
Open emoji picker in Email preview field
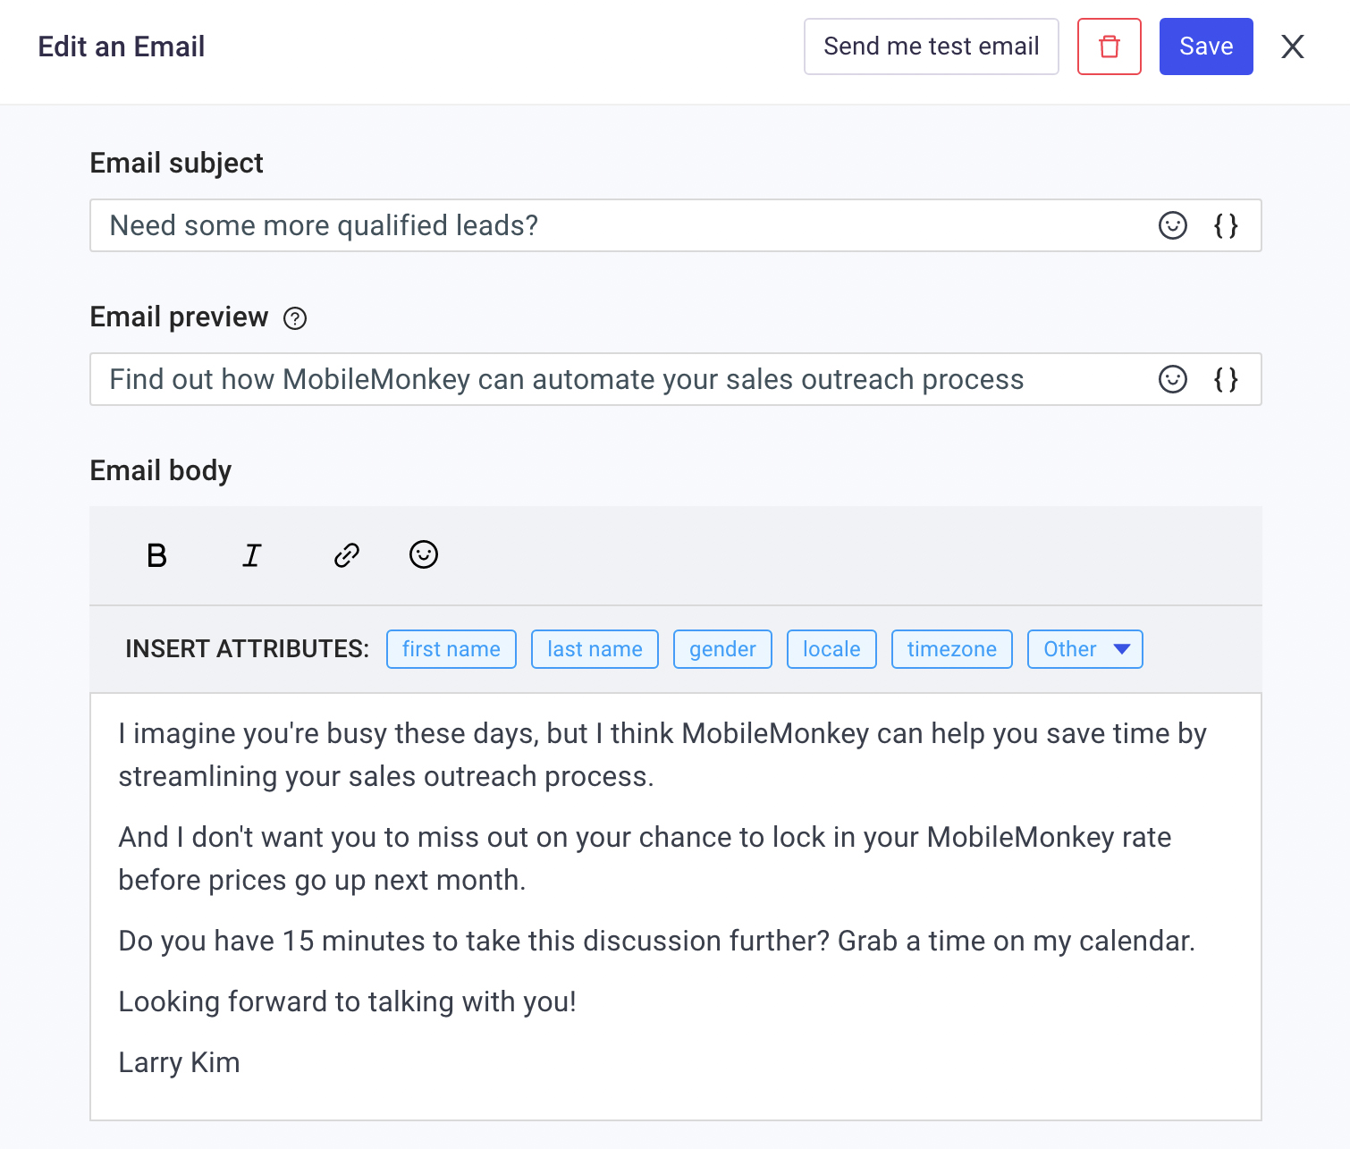(1173, 379)
